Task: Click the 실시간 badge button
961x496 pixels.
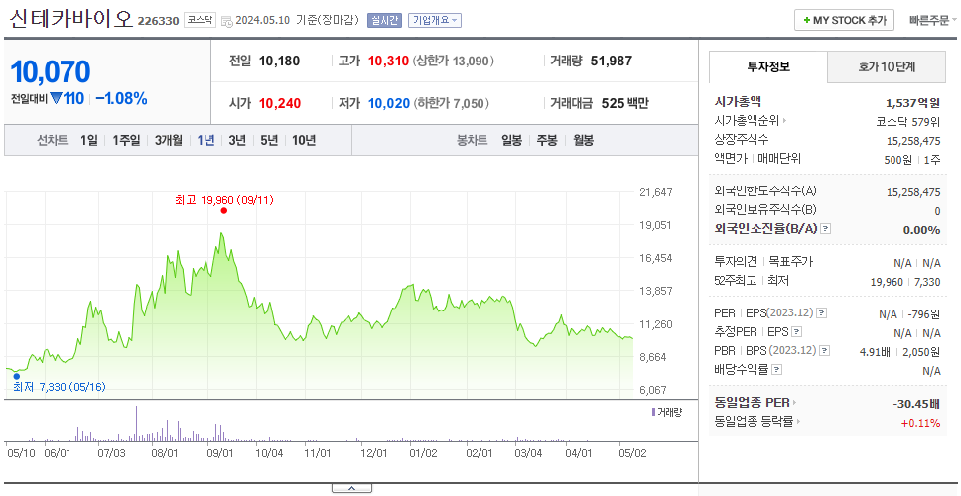Action: tap(384, 20)
